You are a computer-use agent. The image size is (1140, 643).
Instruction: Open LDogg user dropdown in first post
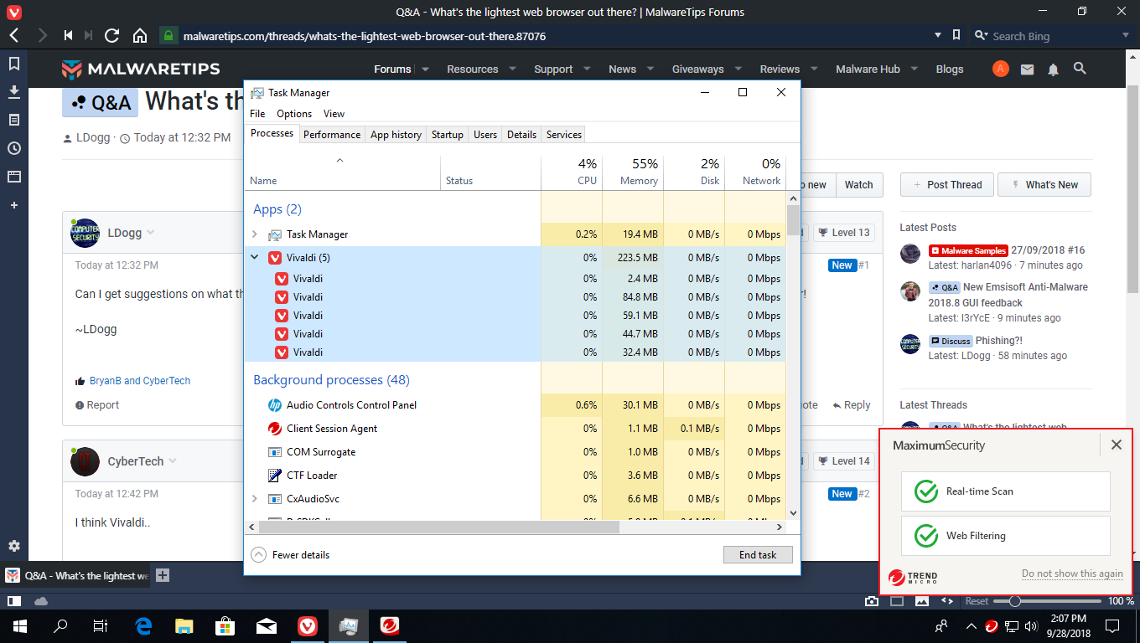(151, 233)
